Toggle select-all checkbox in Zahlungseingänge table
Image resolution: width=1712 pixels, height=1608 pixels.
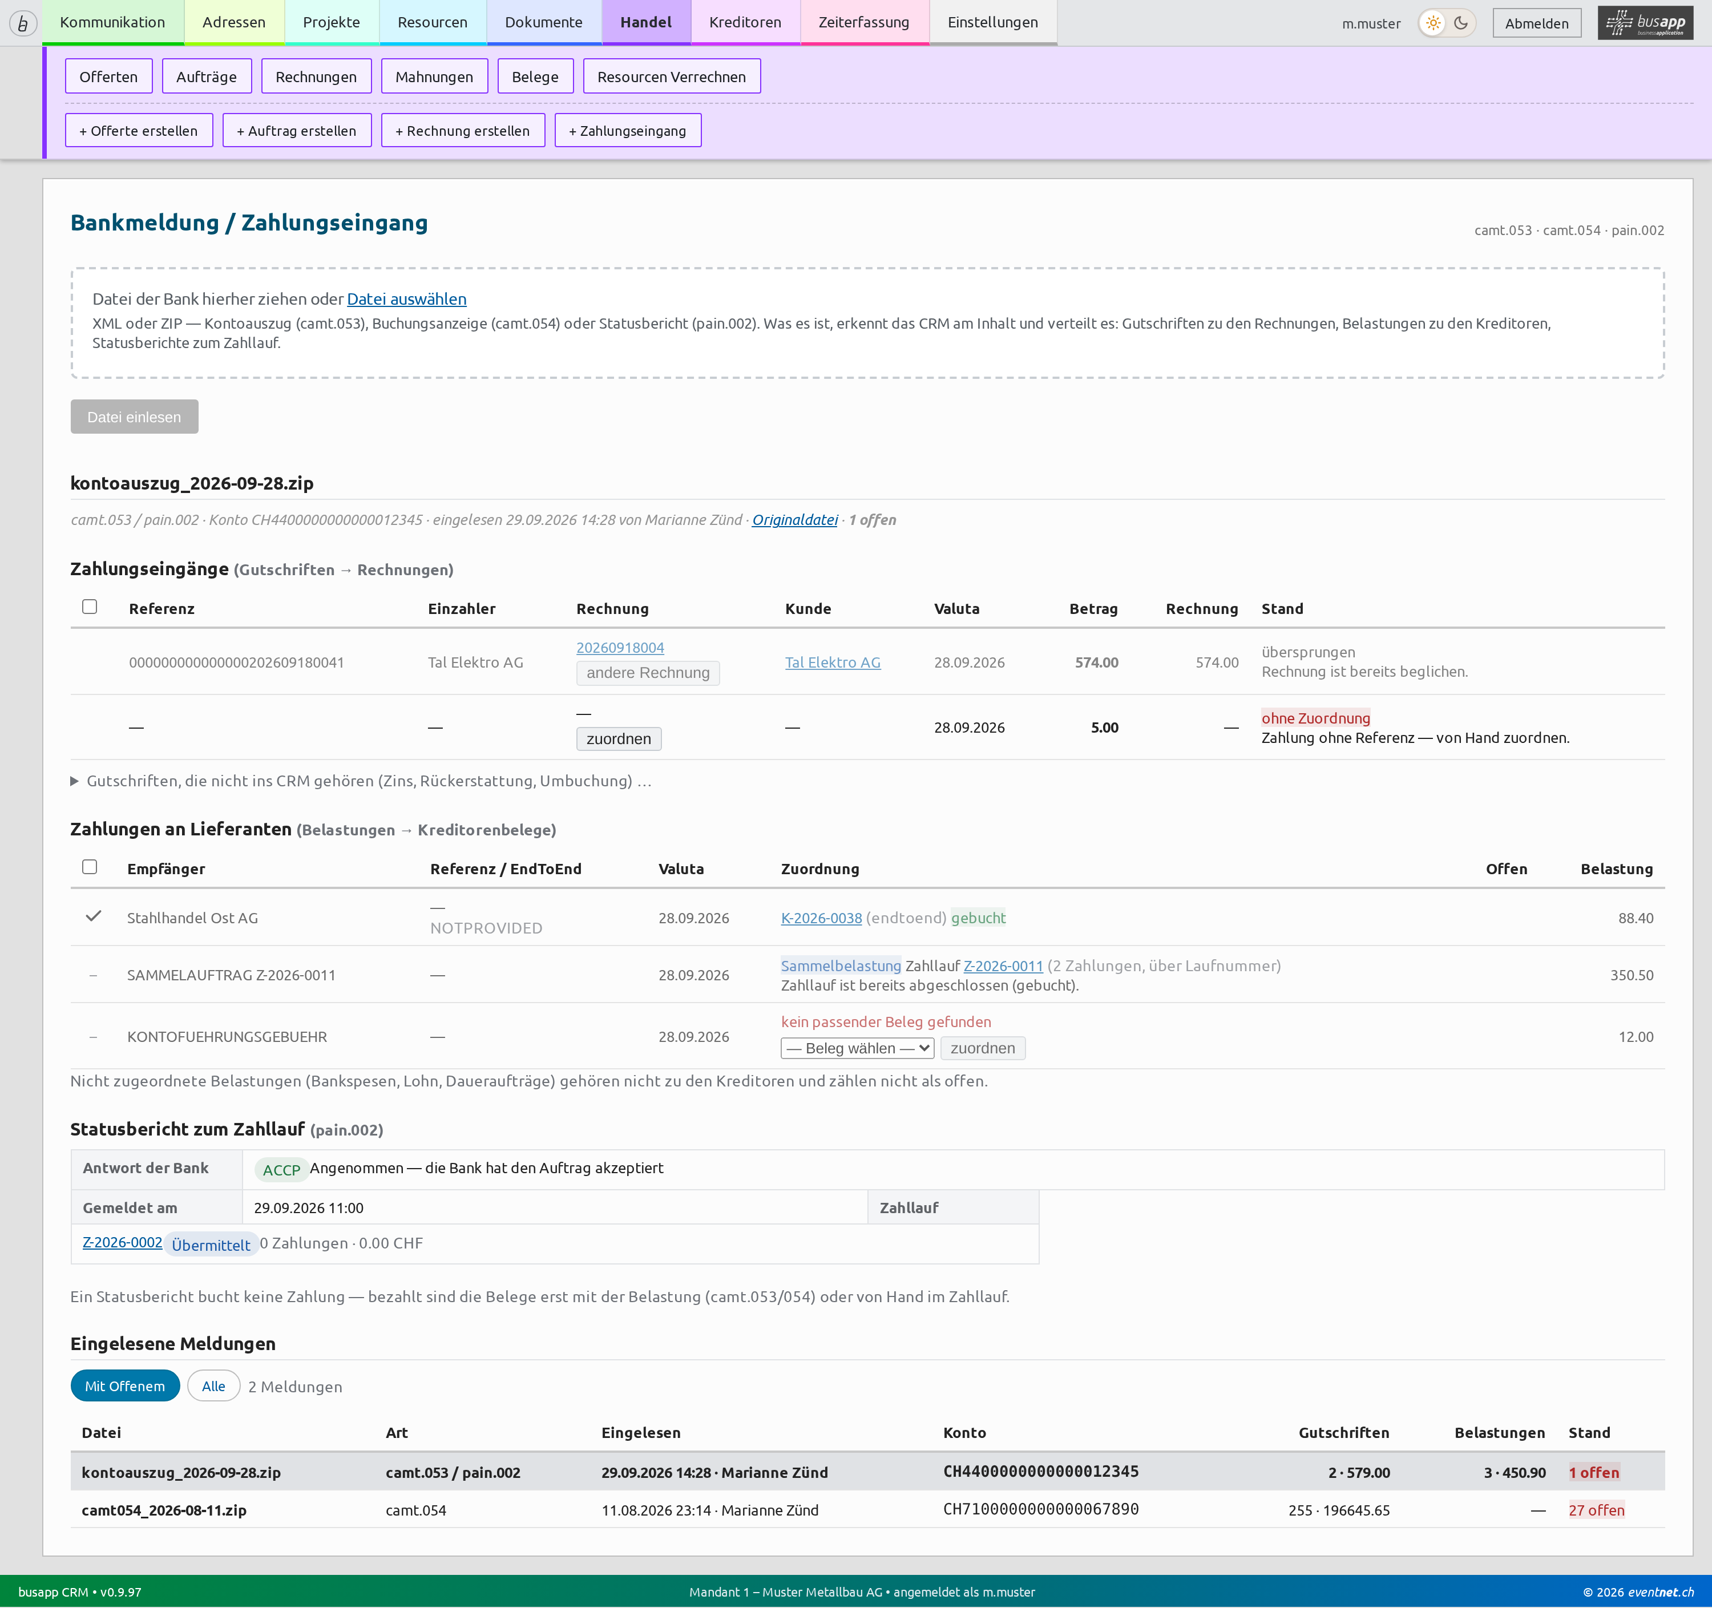[x=90, y=607]
